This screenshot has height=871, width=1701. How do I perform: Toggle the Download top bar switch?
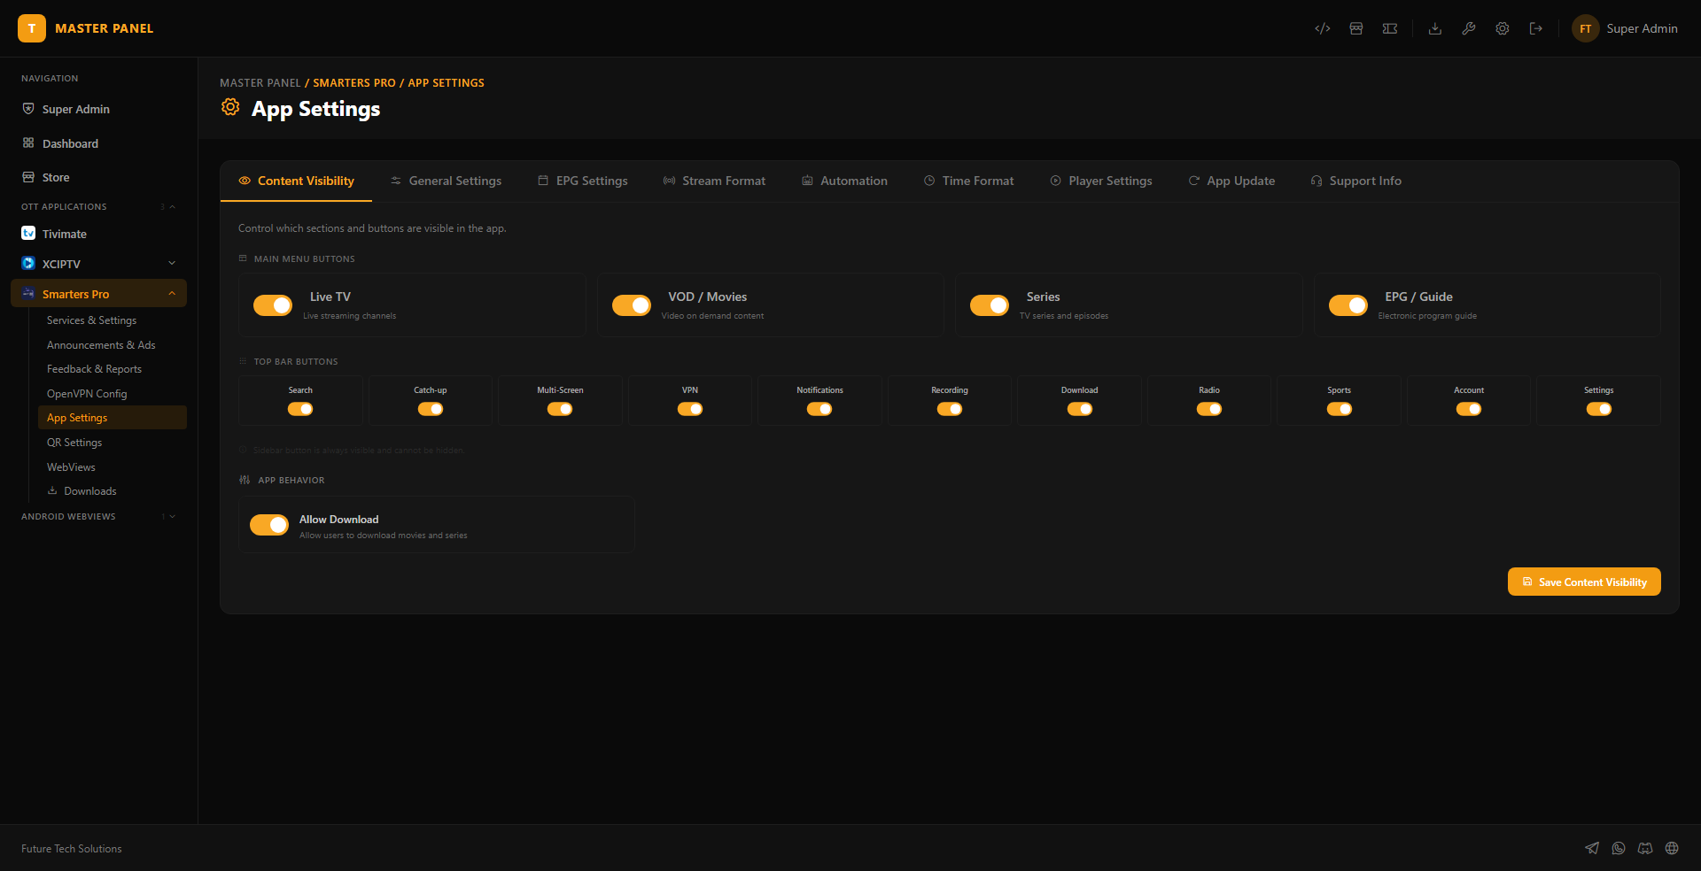point(1080,409)
